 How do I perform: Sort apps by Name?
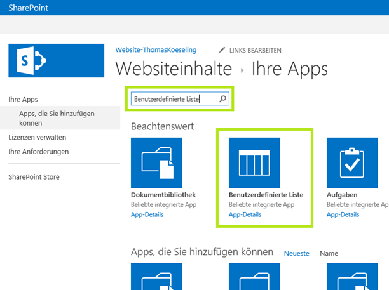[x=329, y=253]
